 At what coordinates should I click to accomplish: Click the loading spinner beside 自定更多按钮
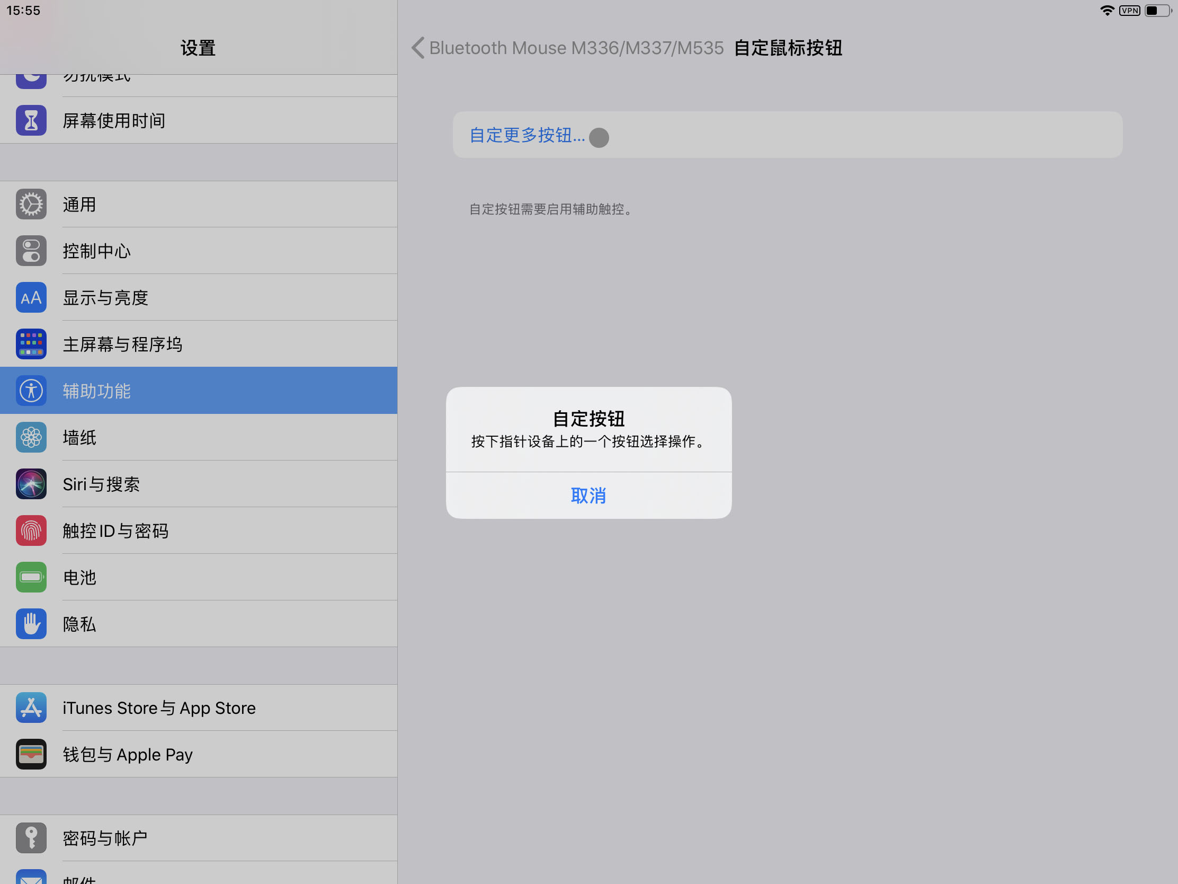[599, 137]
